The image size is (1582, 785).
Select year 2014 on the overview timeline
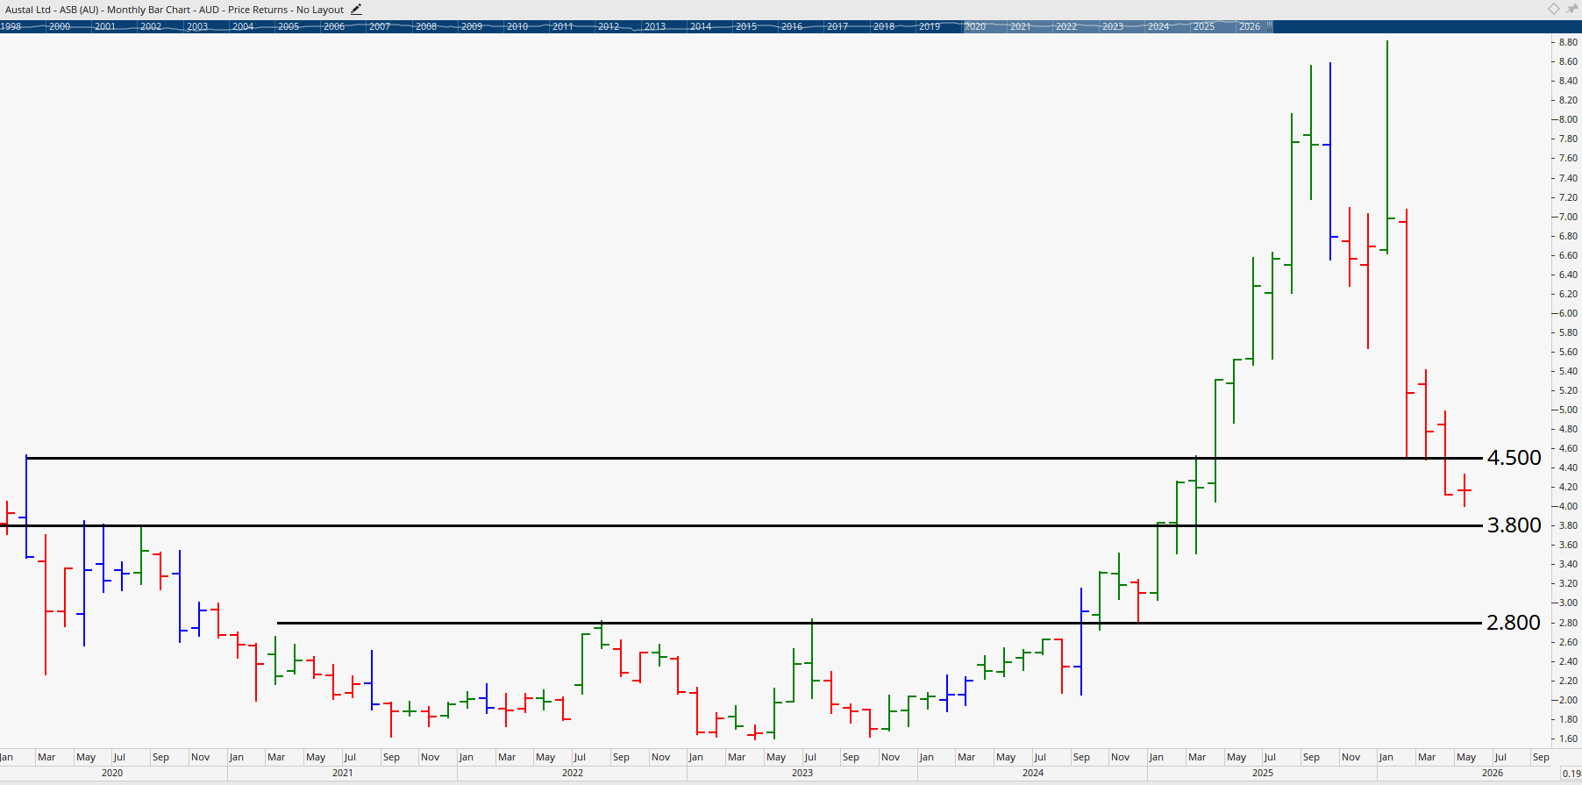coord(701,26)
